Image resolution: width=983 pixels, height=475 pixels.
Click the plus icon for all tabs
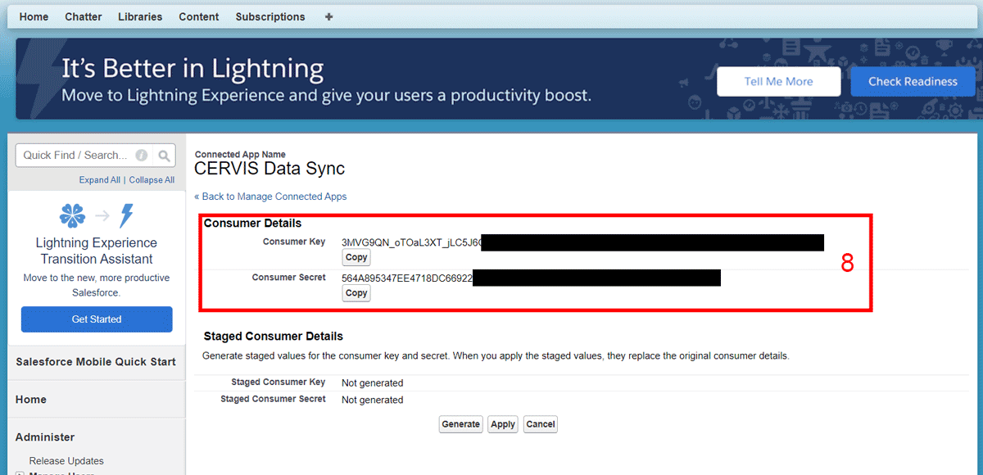click(329, 16)
